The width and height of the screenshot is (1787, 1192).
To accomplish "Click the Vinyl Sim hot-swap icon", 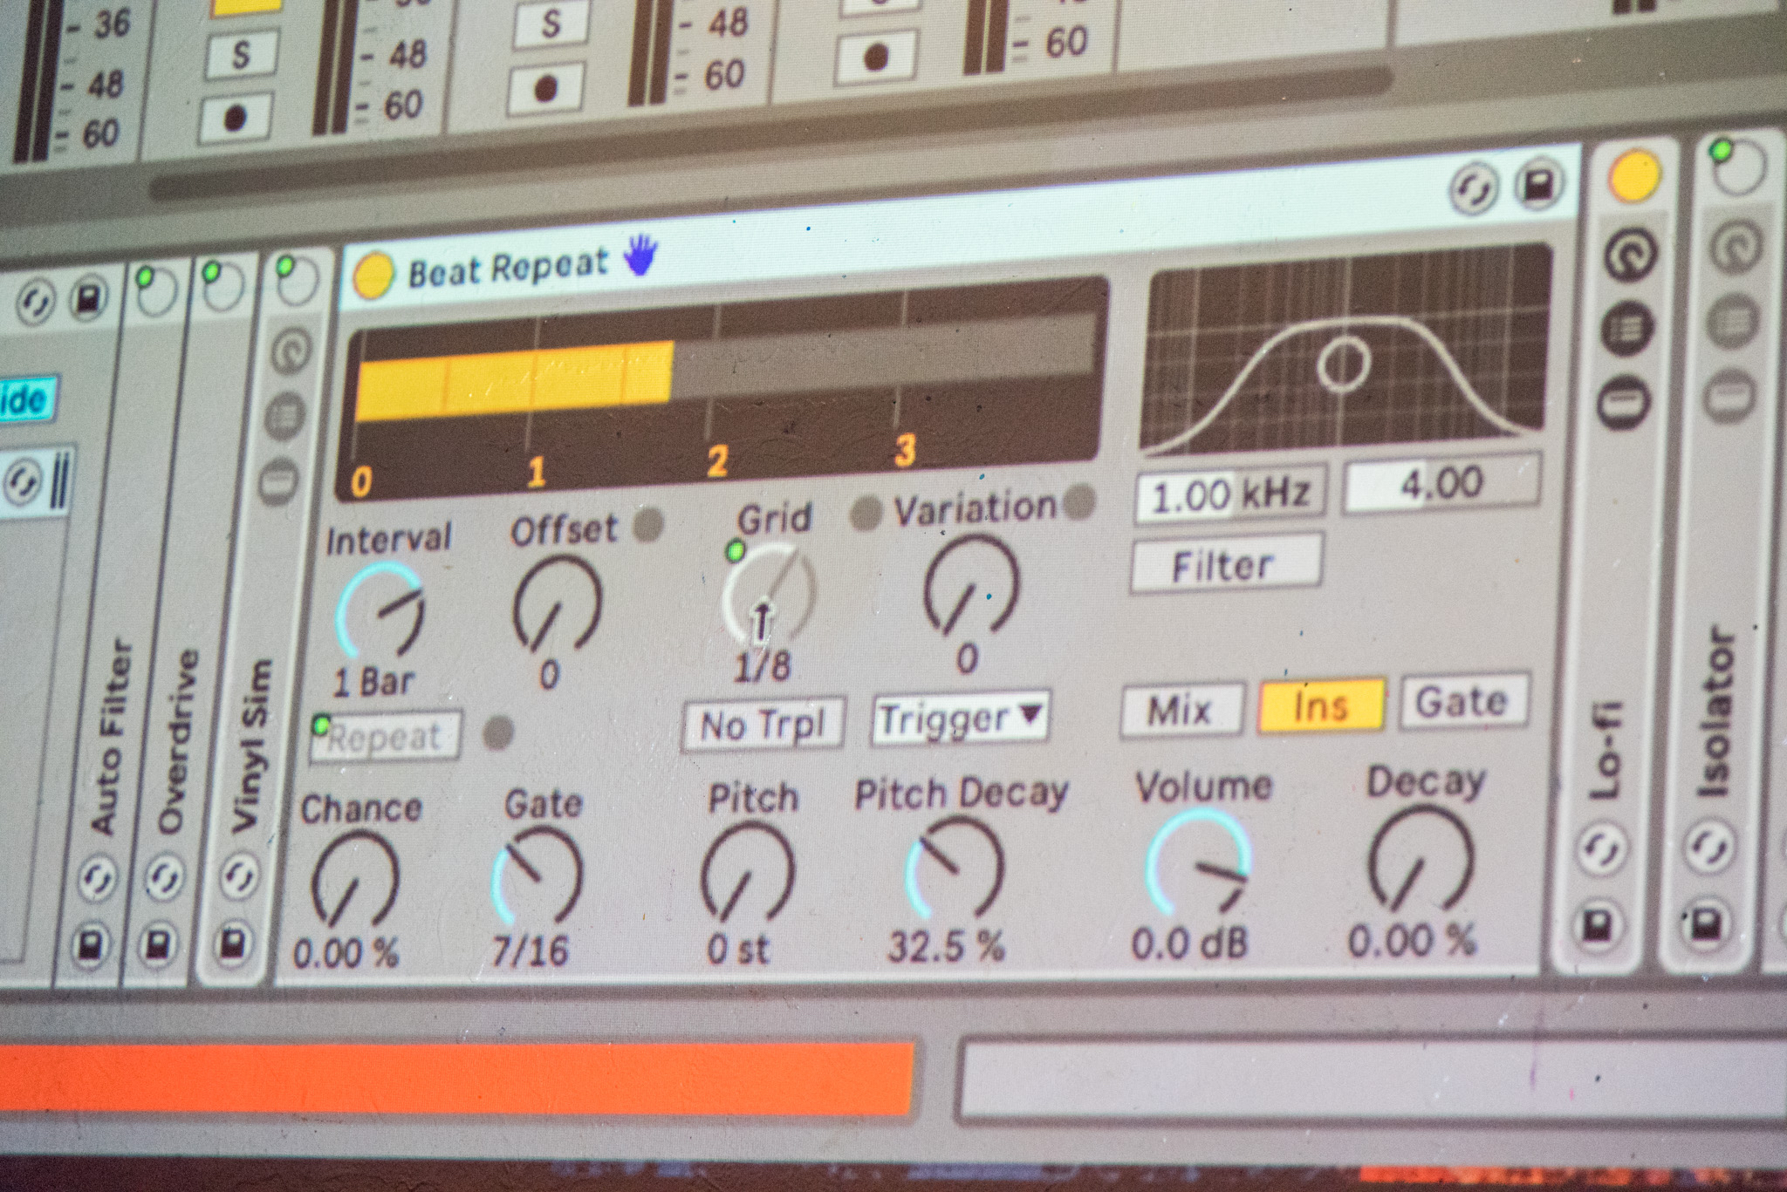I will tap(238, 876).
